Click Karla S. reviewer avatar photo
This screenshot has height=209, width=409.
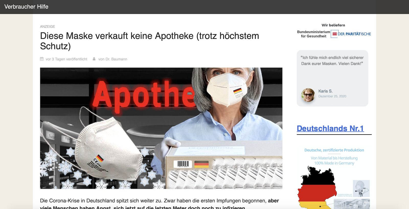pos(308,95)
